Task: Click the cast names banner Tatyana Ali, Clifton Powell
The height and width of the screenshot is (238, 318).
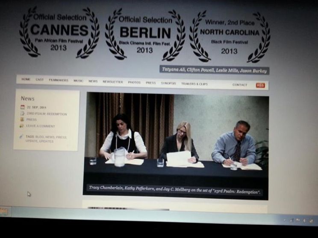Action: [214, 70]
